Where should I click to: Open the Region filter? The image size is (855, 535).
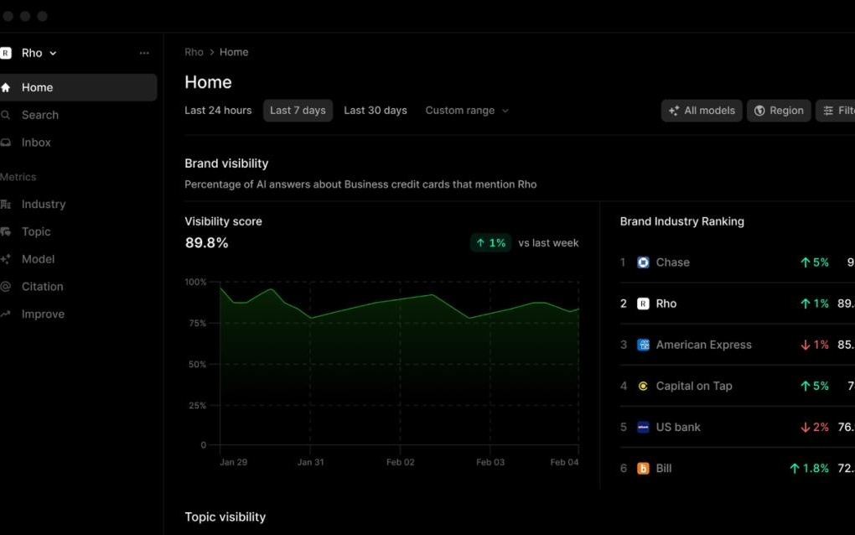[779, 111]
